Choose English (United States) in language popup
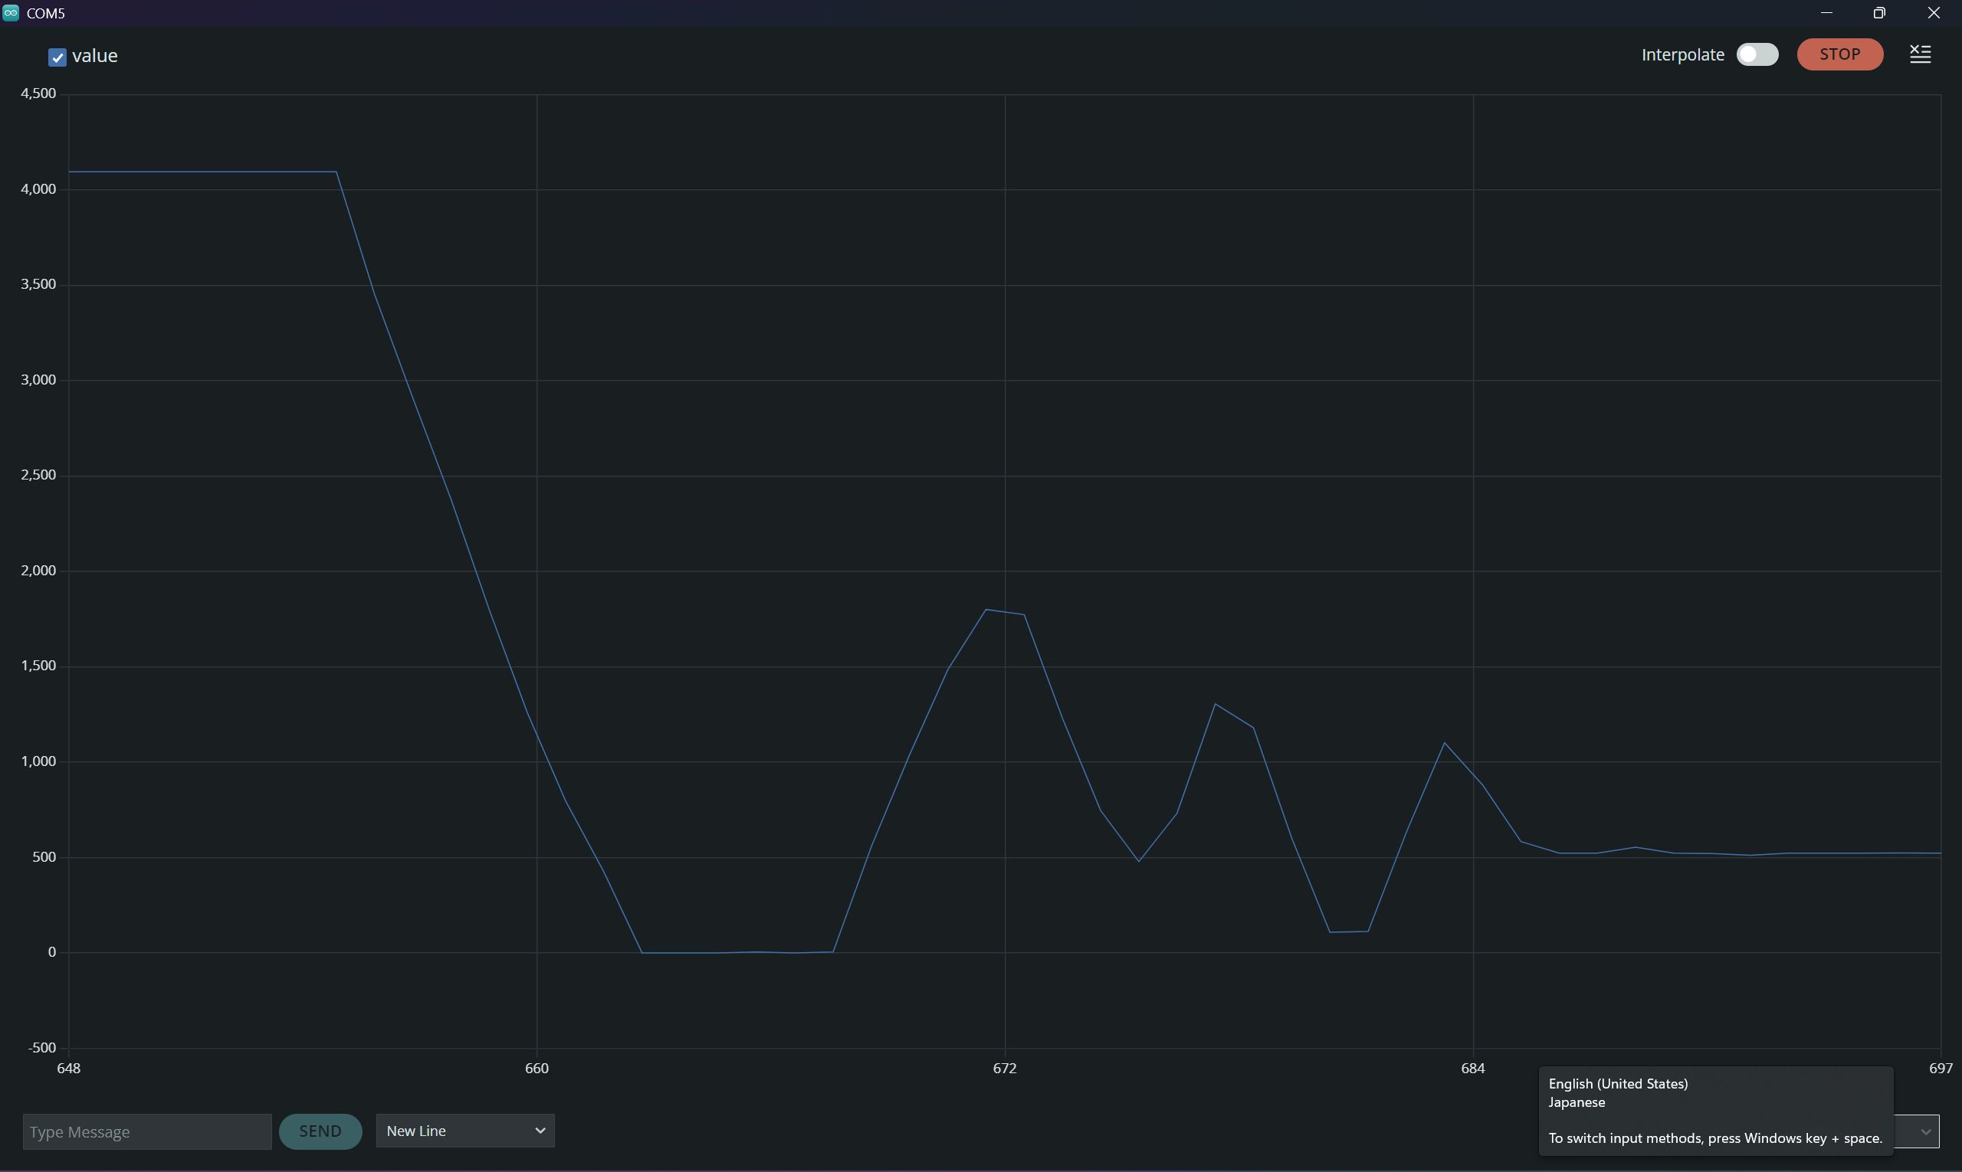The image size is (1962, 1172). [x=1617, y=1084]
